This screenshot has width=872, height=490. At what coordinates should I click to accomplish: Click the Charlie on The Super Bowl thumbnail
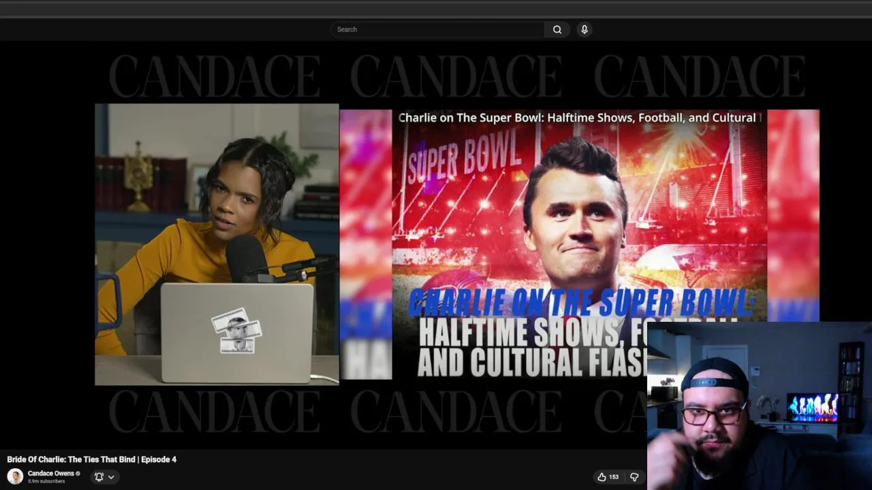tap(579, 244)
